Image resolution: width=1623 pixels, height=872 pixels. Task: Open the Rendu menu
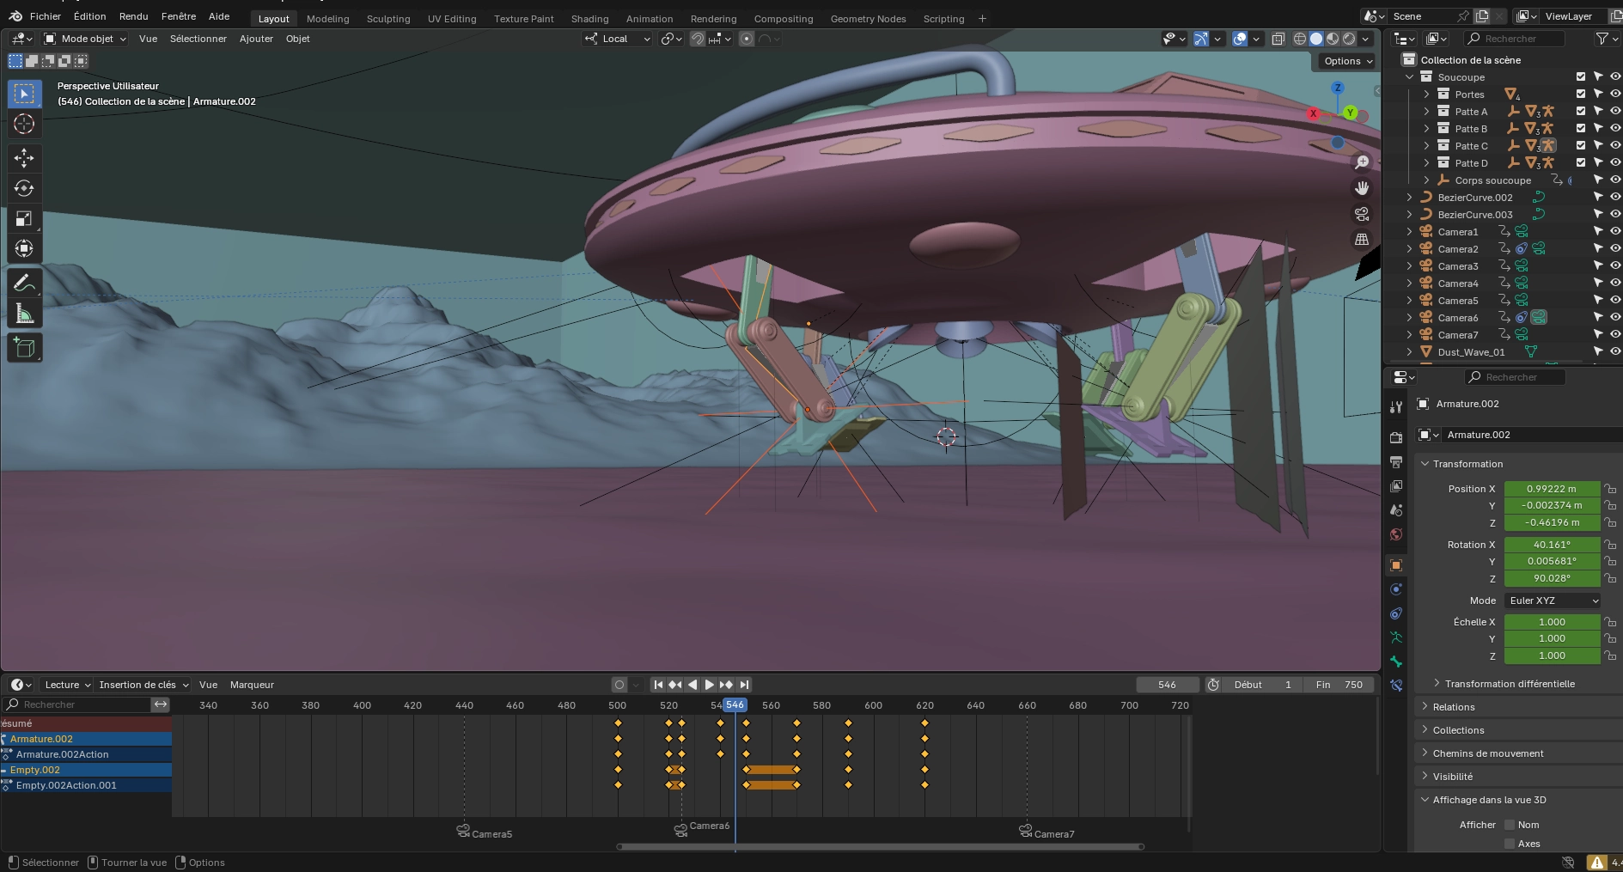click(133, 16)
